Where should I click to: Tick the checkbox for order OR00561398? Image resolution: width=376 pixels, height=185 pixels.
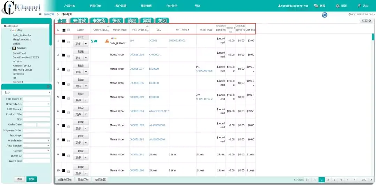click(x=68, y=56)
